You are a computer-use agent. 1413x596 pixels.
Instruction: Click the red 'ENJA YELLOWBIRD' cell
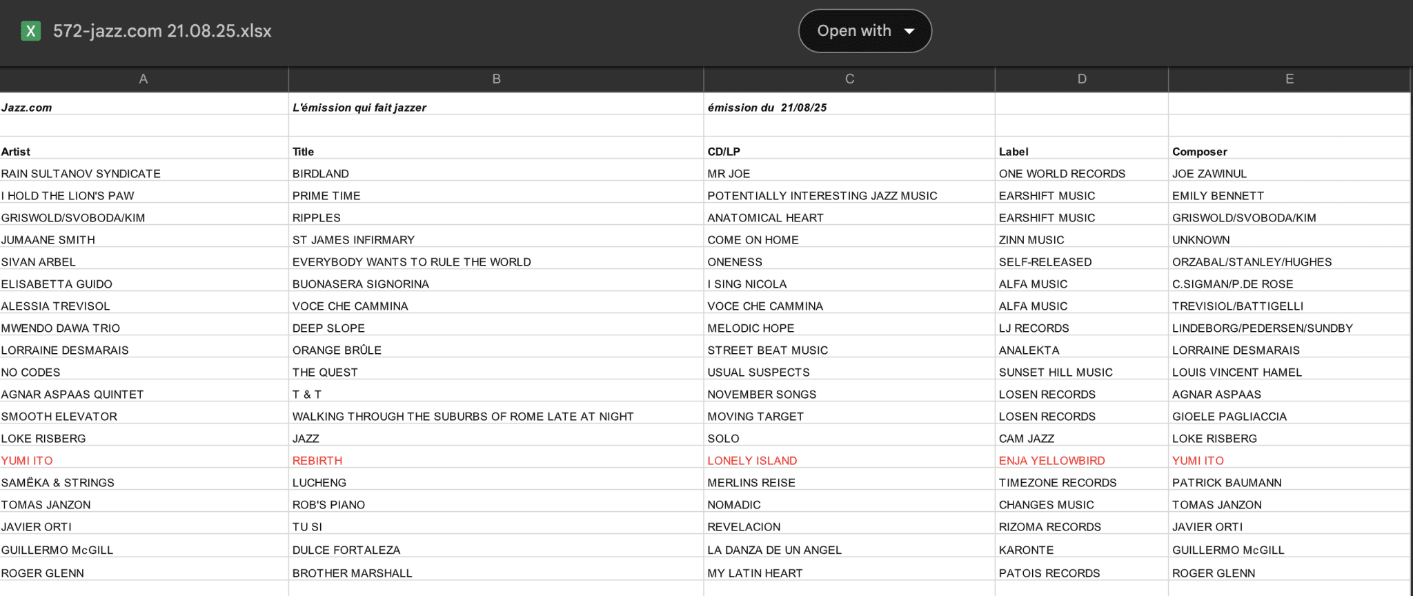(x=1082, y=457)
